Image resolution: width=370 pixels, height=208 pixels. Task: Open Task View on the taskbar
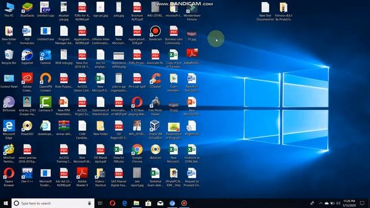coord(100,203)
